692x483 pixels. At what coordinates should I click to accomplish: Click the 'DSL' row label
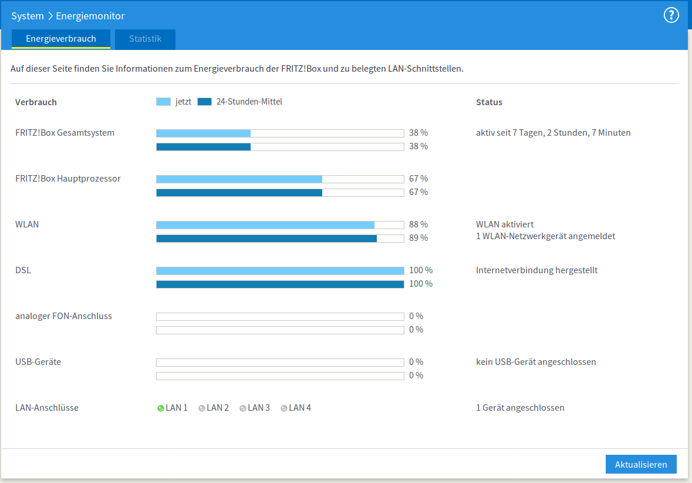click(x=23, y=270)
